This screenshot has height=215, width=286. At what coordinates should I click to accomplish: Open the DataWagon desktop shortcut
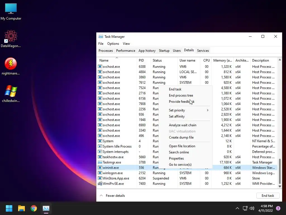click(11, 39)
